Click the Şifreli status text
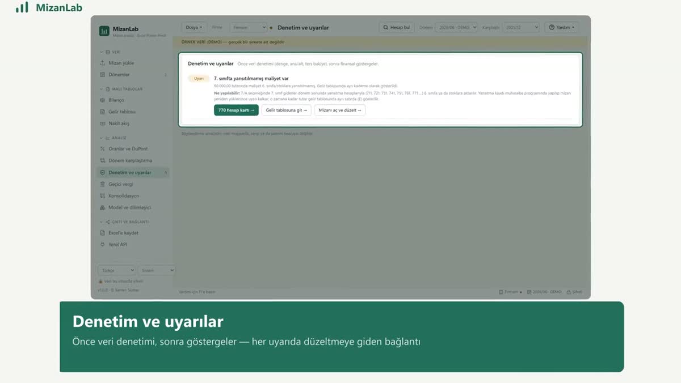Image resolution: width=681 pixels, height=383 pixels. (577, 292)
